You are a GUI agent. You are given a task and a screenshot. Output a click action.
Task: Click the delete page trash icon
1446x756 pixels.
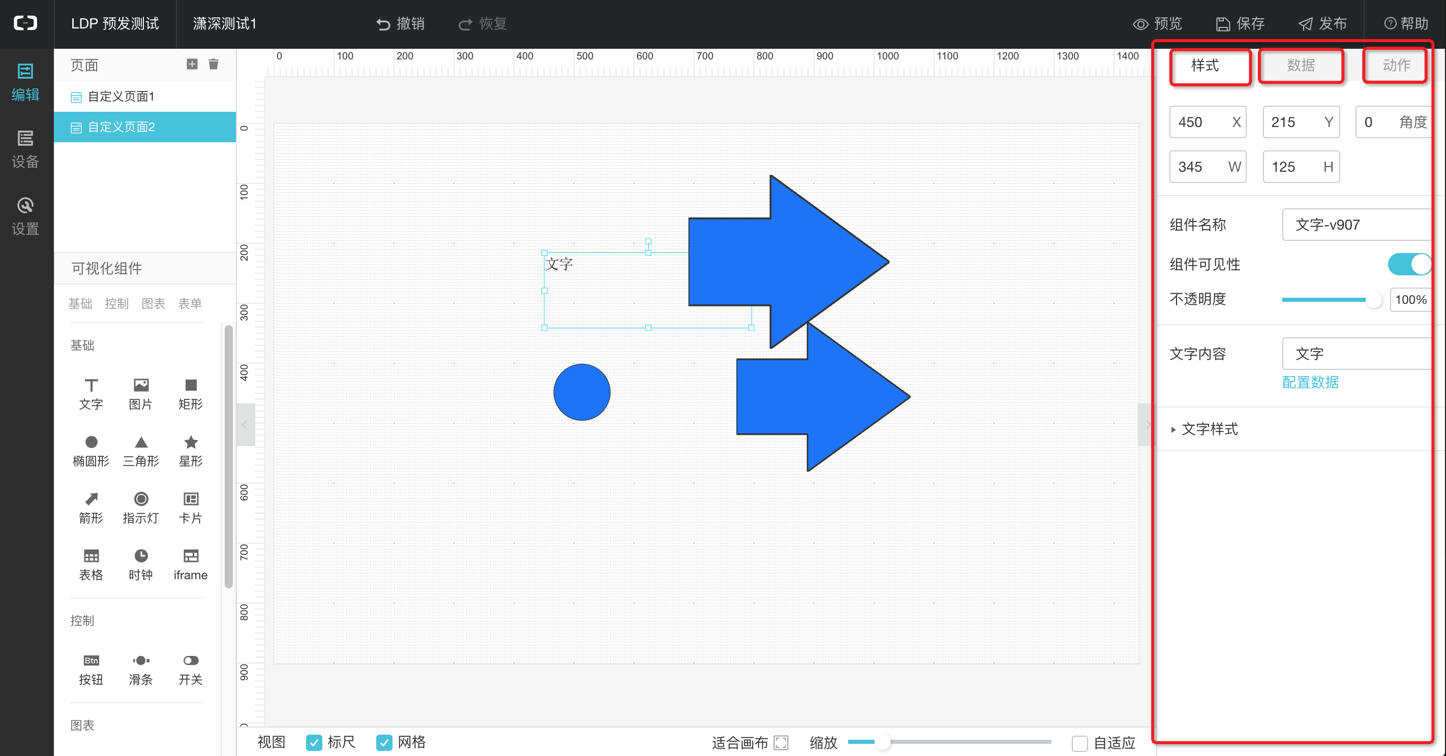click(x=214, y=64)
